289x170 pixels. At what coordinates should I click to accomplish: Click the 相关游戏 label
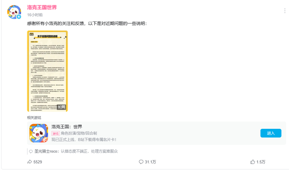34,118
